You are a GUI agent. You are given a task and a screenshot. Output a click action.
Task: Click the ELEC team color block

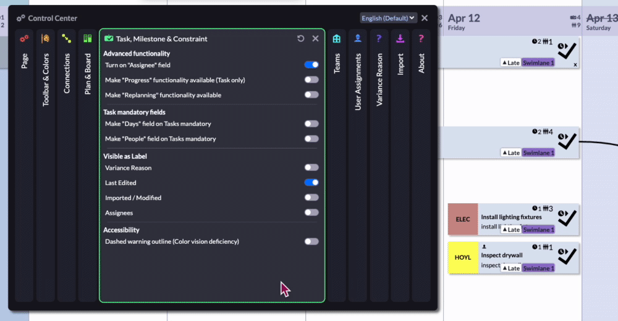click(x=463, y=219)
